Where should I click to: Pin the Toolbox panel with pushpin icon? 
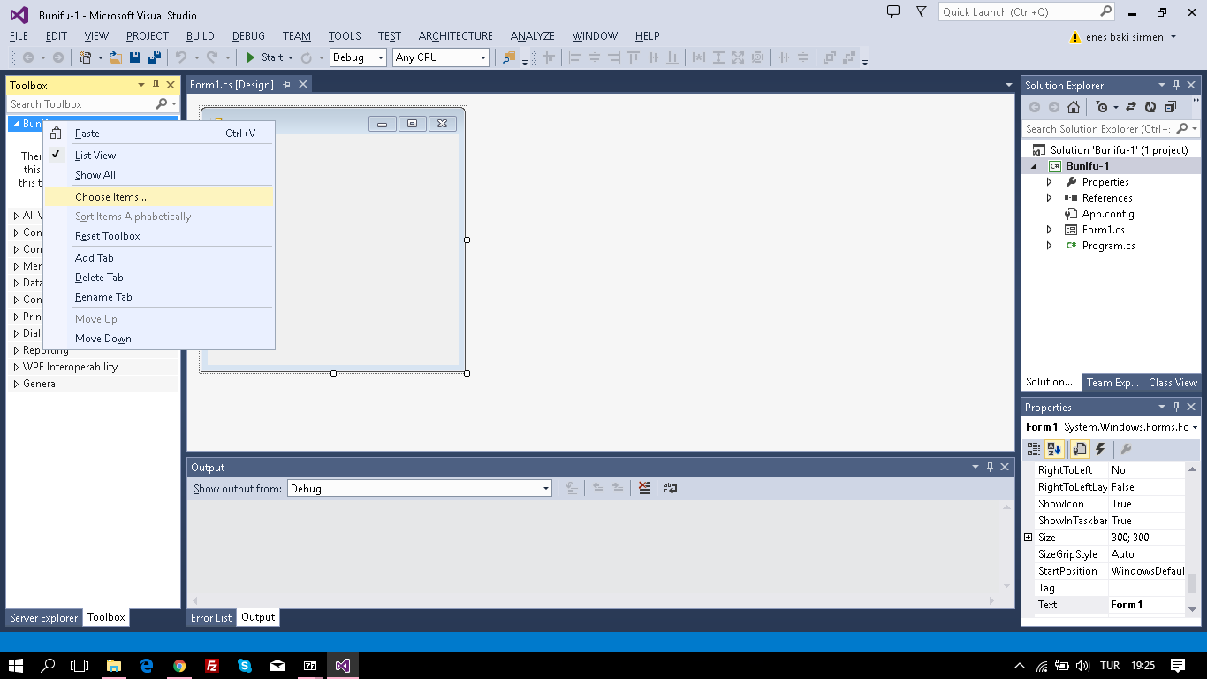click(156, 85)
